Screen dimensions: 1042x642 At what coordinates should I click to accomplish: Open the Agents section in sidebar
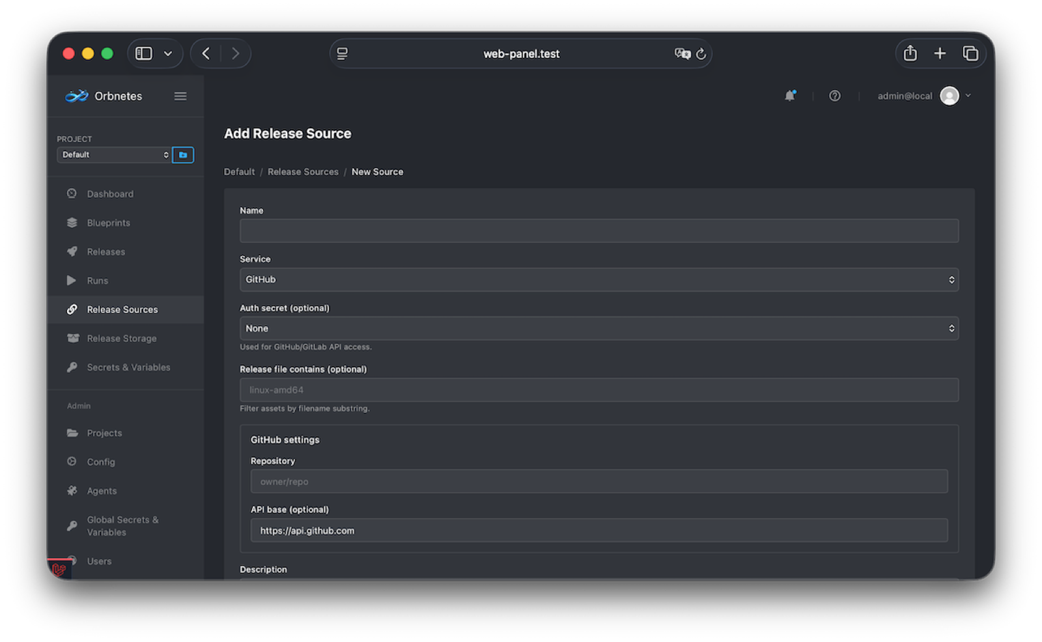(x=102, y=490)
